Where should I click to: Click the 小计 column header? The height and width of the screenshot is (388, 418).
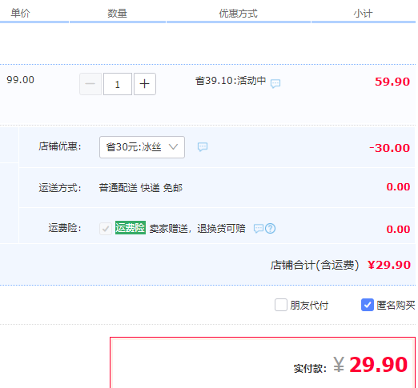click(363, 13)
